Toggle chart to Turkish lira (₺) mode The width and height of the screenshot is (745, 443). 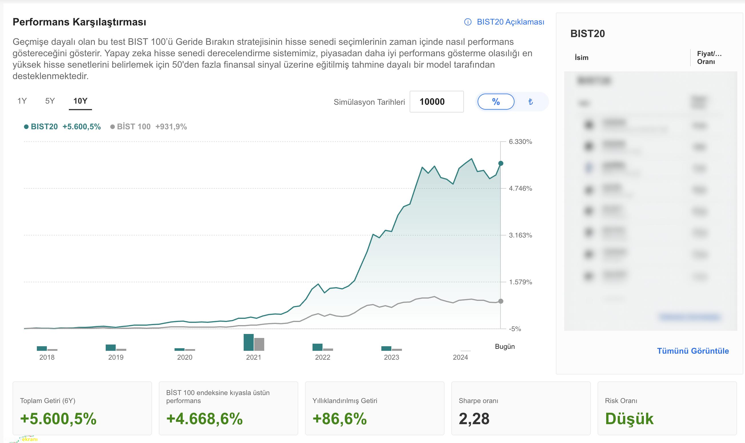tap(530, 102)
